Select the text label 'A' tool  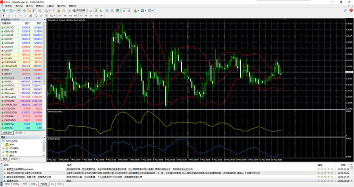tap(41, 16)
